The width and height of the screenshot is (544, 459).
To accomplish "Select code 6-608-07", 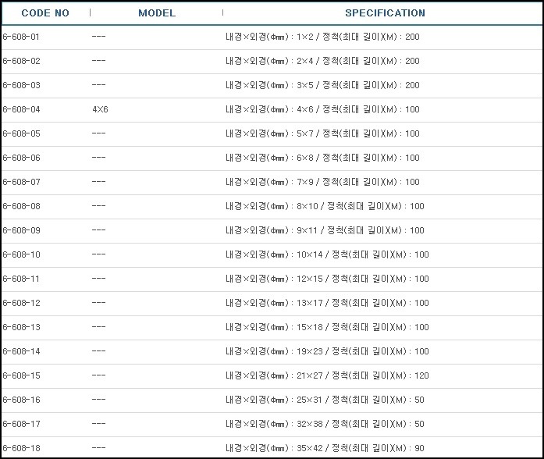I will pos(22,182).
